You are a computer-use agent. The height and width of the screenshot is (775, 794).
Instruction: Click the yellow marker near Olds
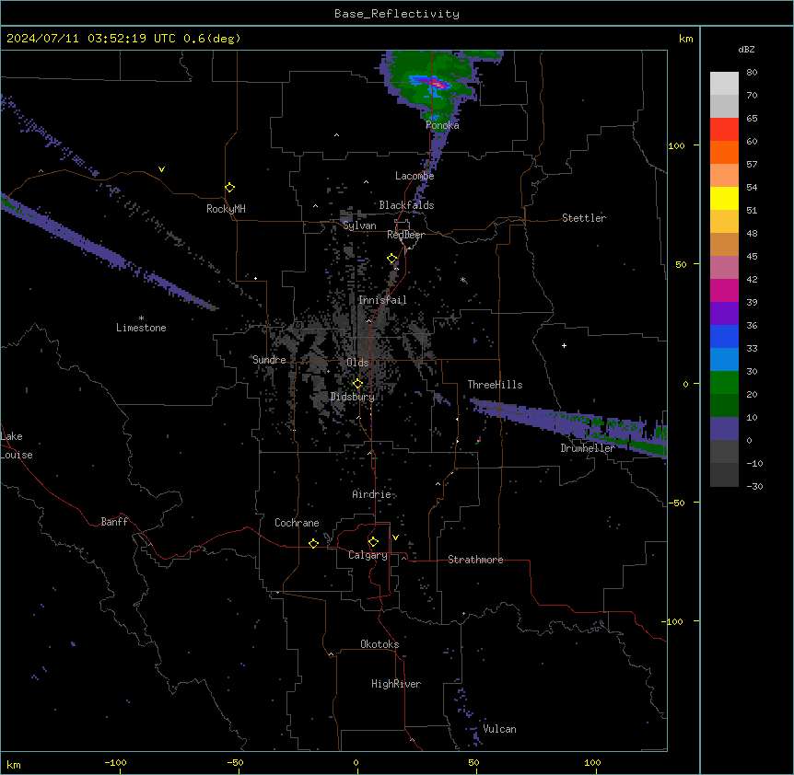click(357, 384)
